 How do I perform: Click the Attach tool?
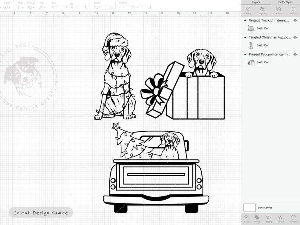[268, 219]
